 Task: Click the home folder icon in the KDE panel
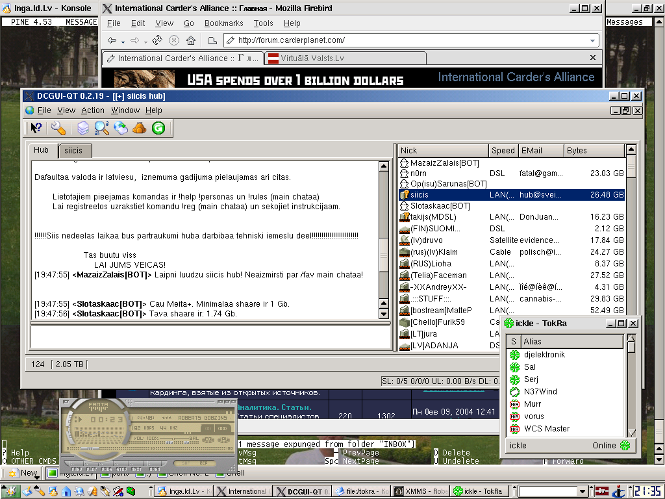click(x=66, y=491)
